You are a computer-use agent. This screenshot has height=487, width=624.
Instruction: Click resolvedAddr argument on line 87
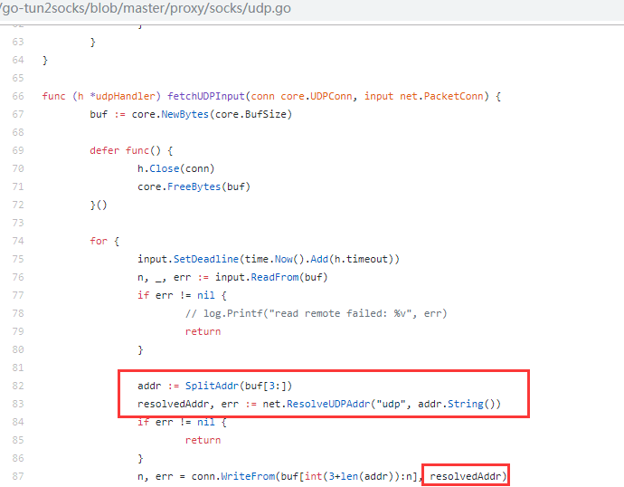pyautogui.click(x=465, y=476)
